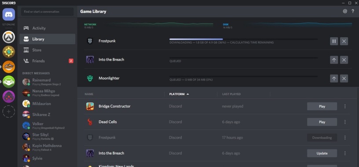Open the Friends tab

47,61
